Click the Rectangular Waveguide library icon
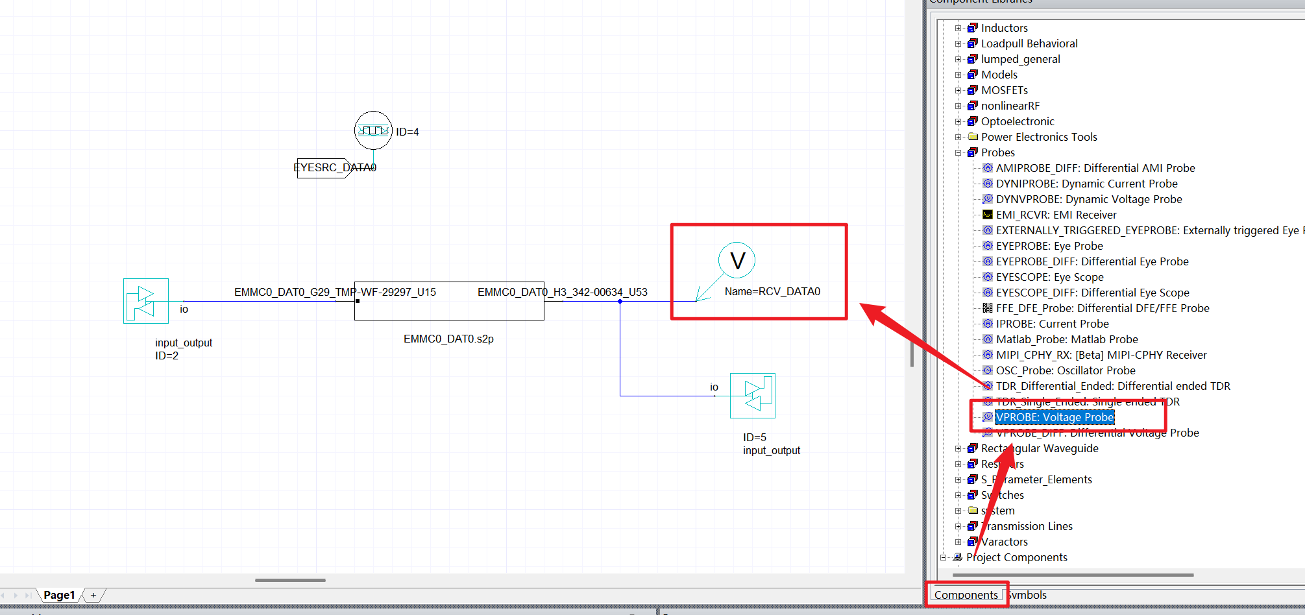Viewport: 1305px width, 615px height. (972, 448)
